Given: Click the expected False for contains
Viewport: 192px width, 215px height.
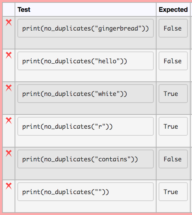Looking at the screenshot, I should coord(173,159).
